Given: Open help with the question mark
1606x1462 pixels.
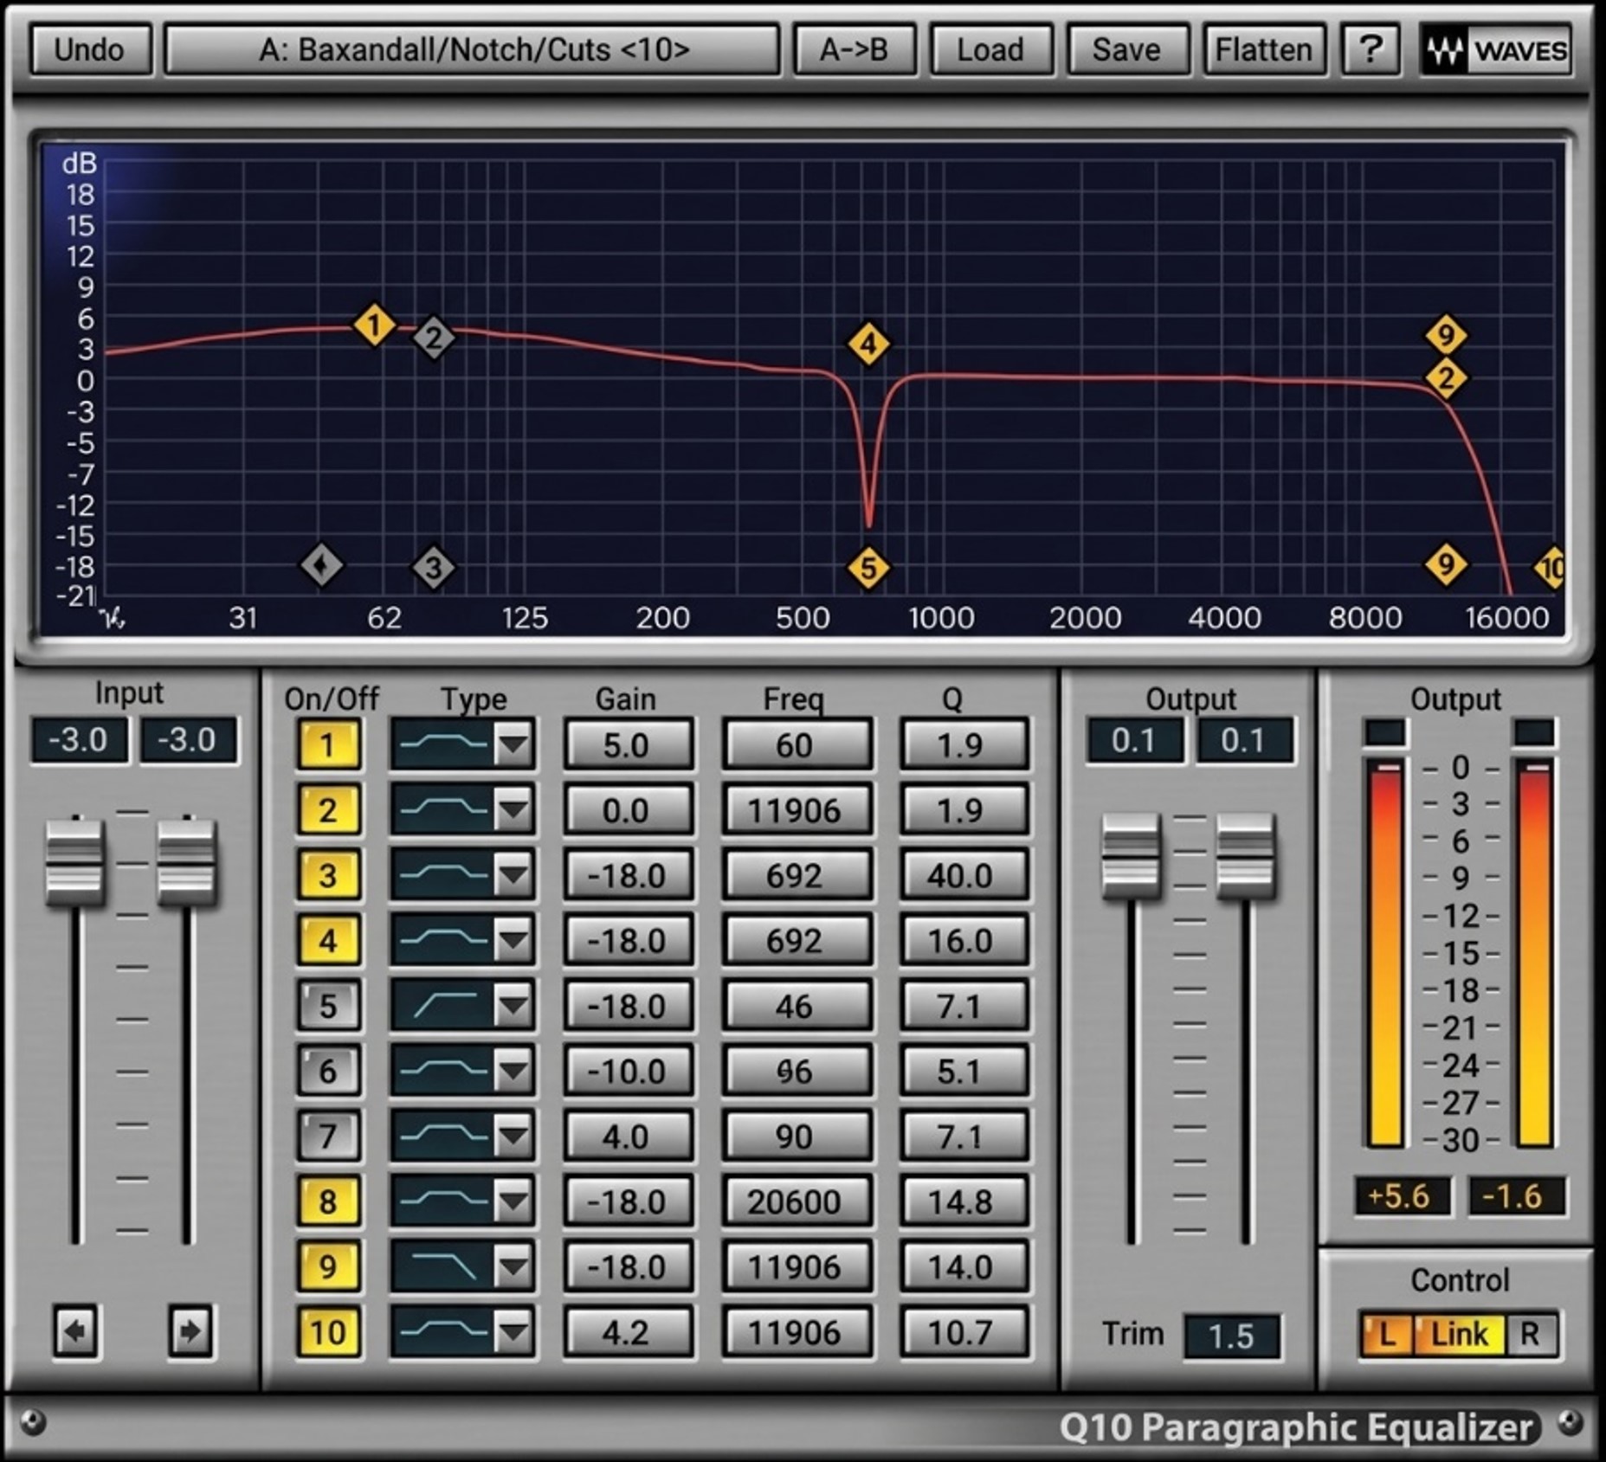Looking at the screenshot, I should 1370,49.
